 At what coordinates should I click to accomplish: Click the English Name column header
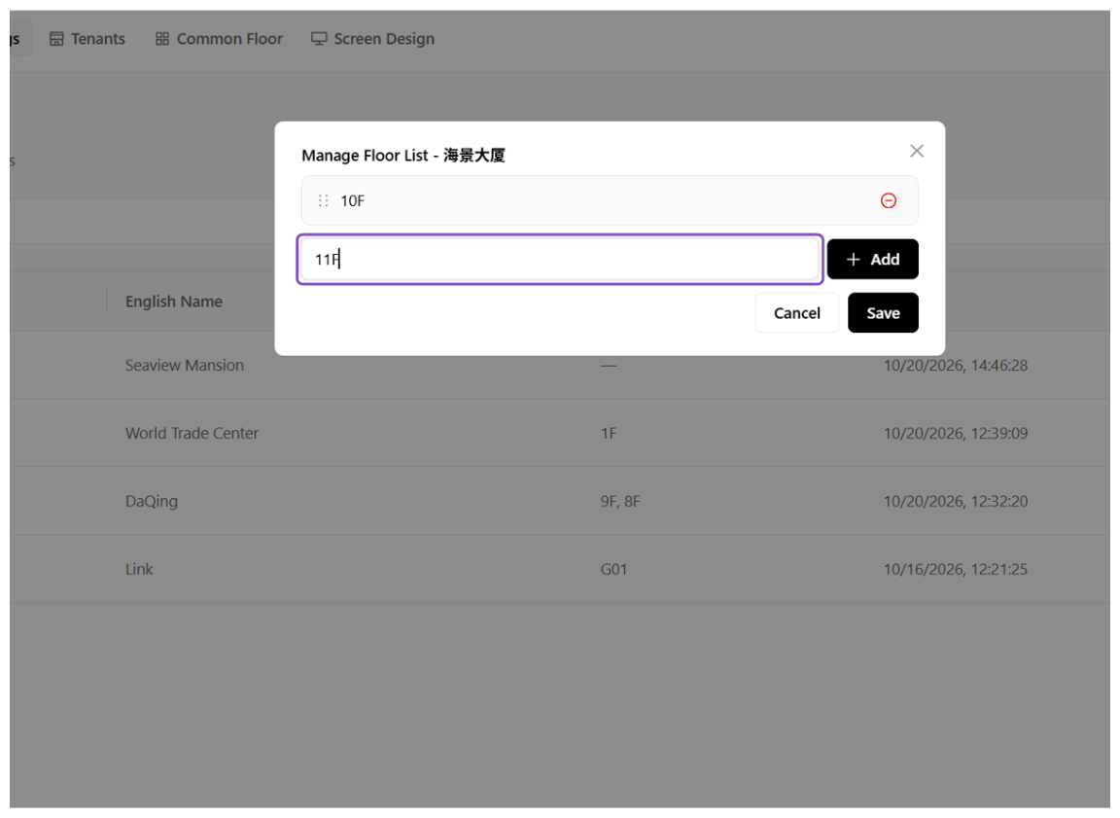pyautogui.click(x=174, y=302)
